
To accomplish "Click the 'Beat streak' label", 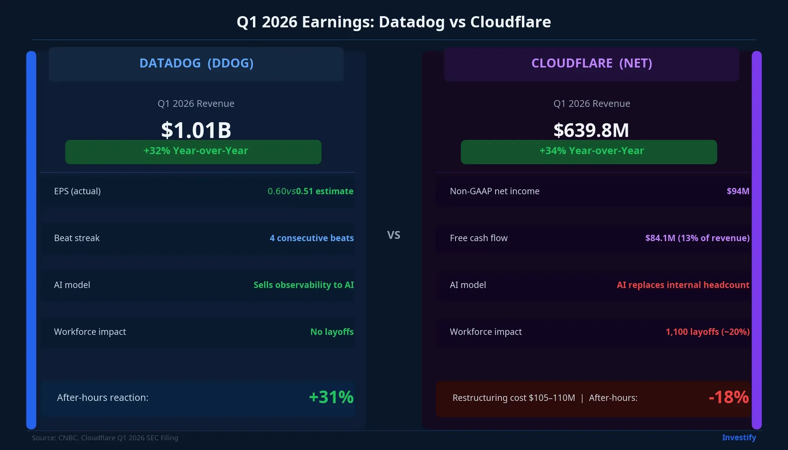I will point(77,238).
